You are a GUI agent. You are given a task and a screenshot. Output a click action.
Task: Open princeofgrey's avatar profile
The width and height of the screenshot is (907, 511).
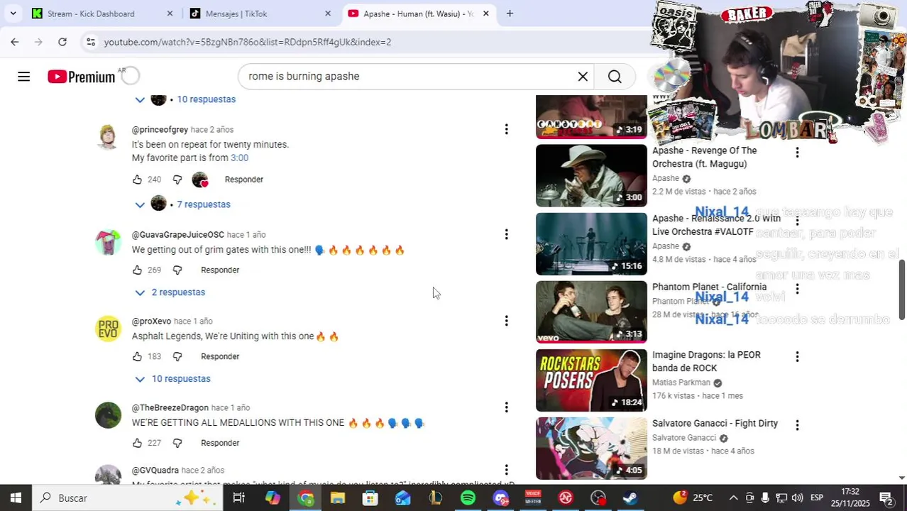tap(108, 137)
